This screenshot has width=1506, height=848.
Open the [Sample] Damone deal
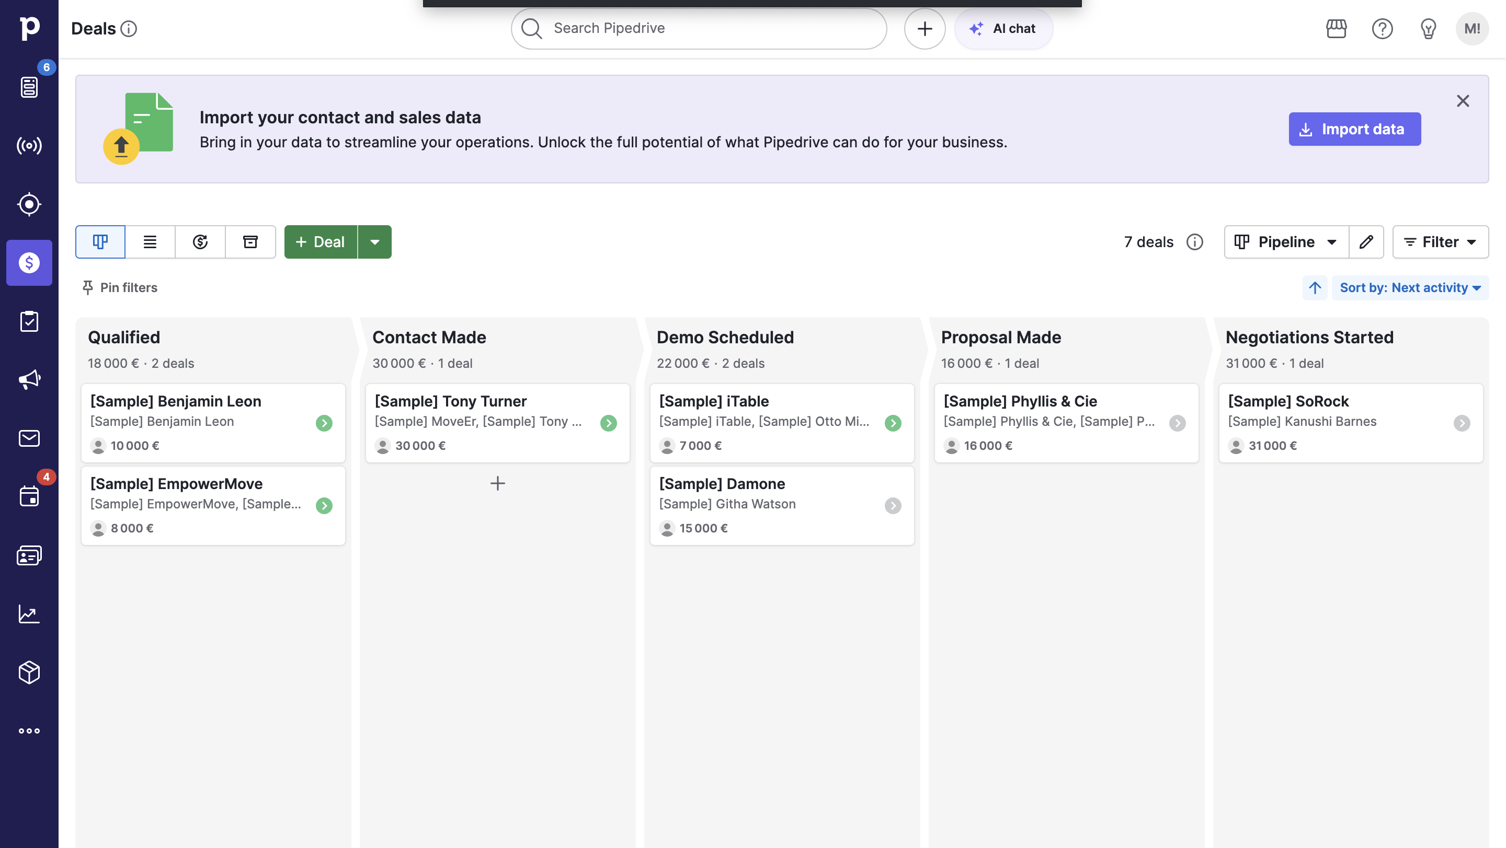pos(782,505)
